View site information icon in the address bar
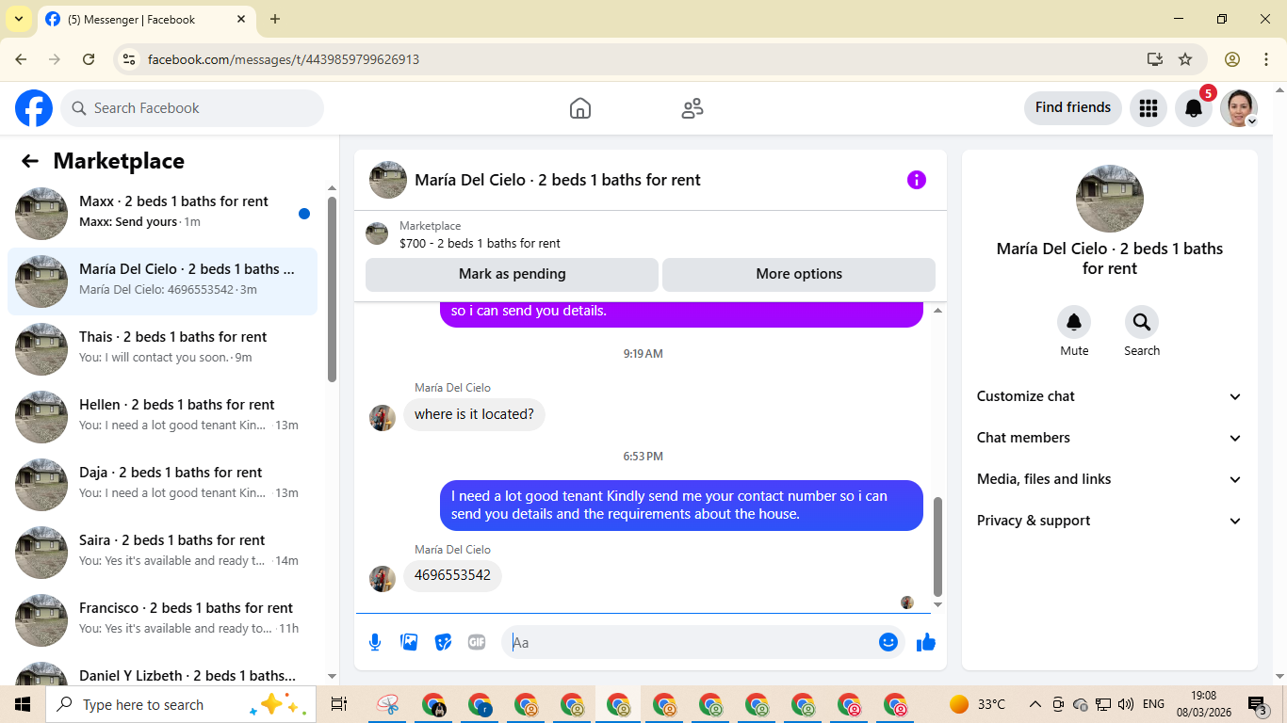The height and width of the screenshot is (723, 1287). click(129, 59)
